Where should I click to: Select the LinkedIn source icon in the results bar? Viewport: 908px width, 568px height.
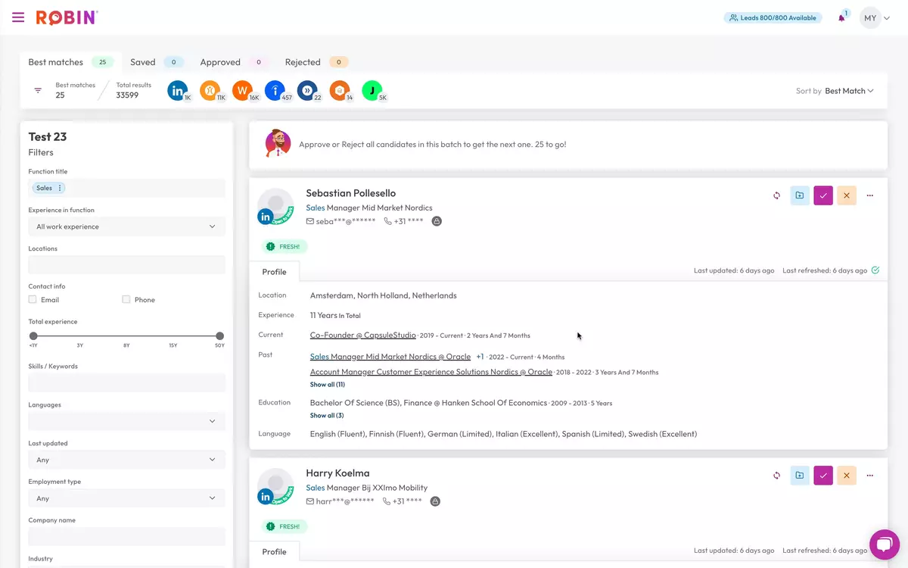tap(178, 91)
